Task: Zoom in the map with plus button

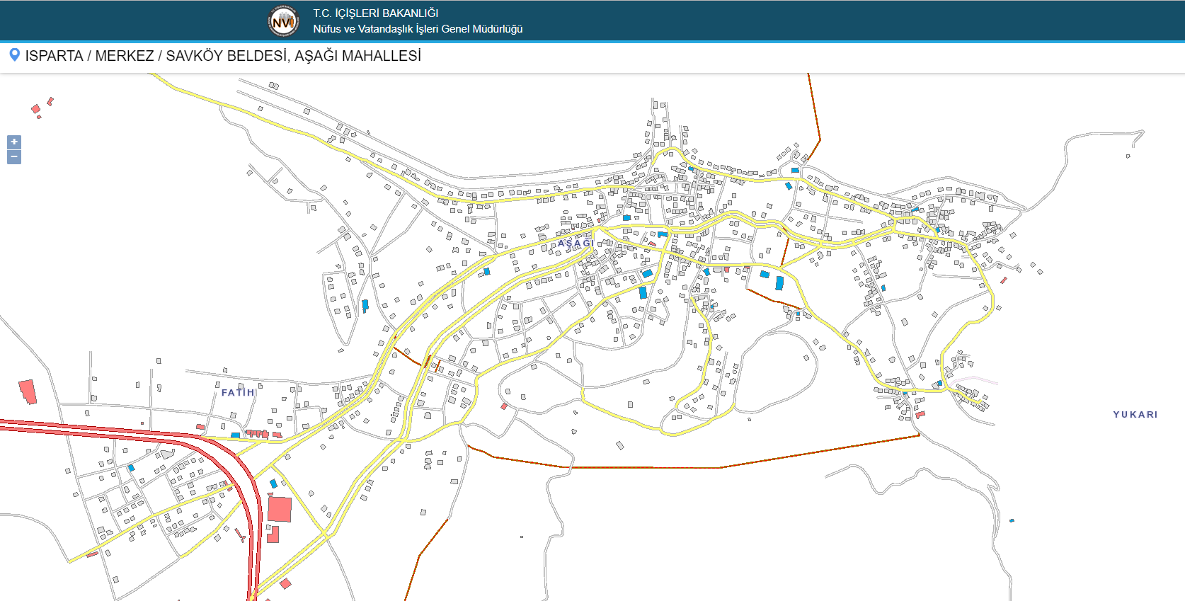Action: coord(14,142)
